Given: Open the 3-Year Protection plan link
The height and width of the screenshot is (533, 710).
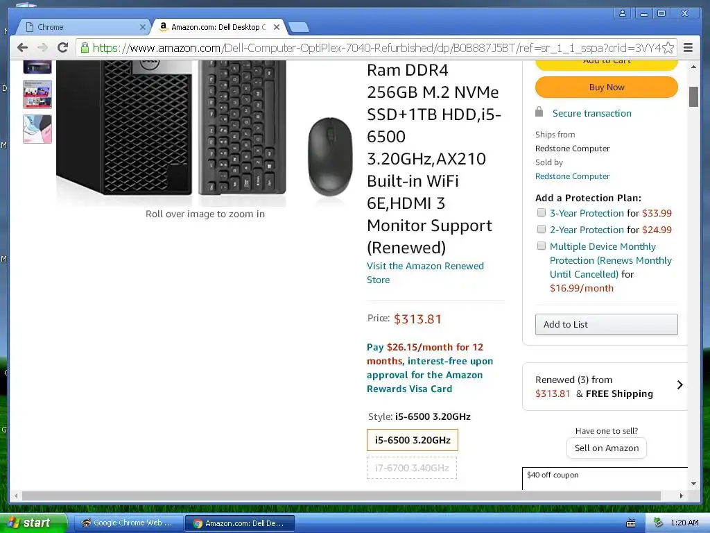Looking at the screenshot, I should (x=587, y=213).
